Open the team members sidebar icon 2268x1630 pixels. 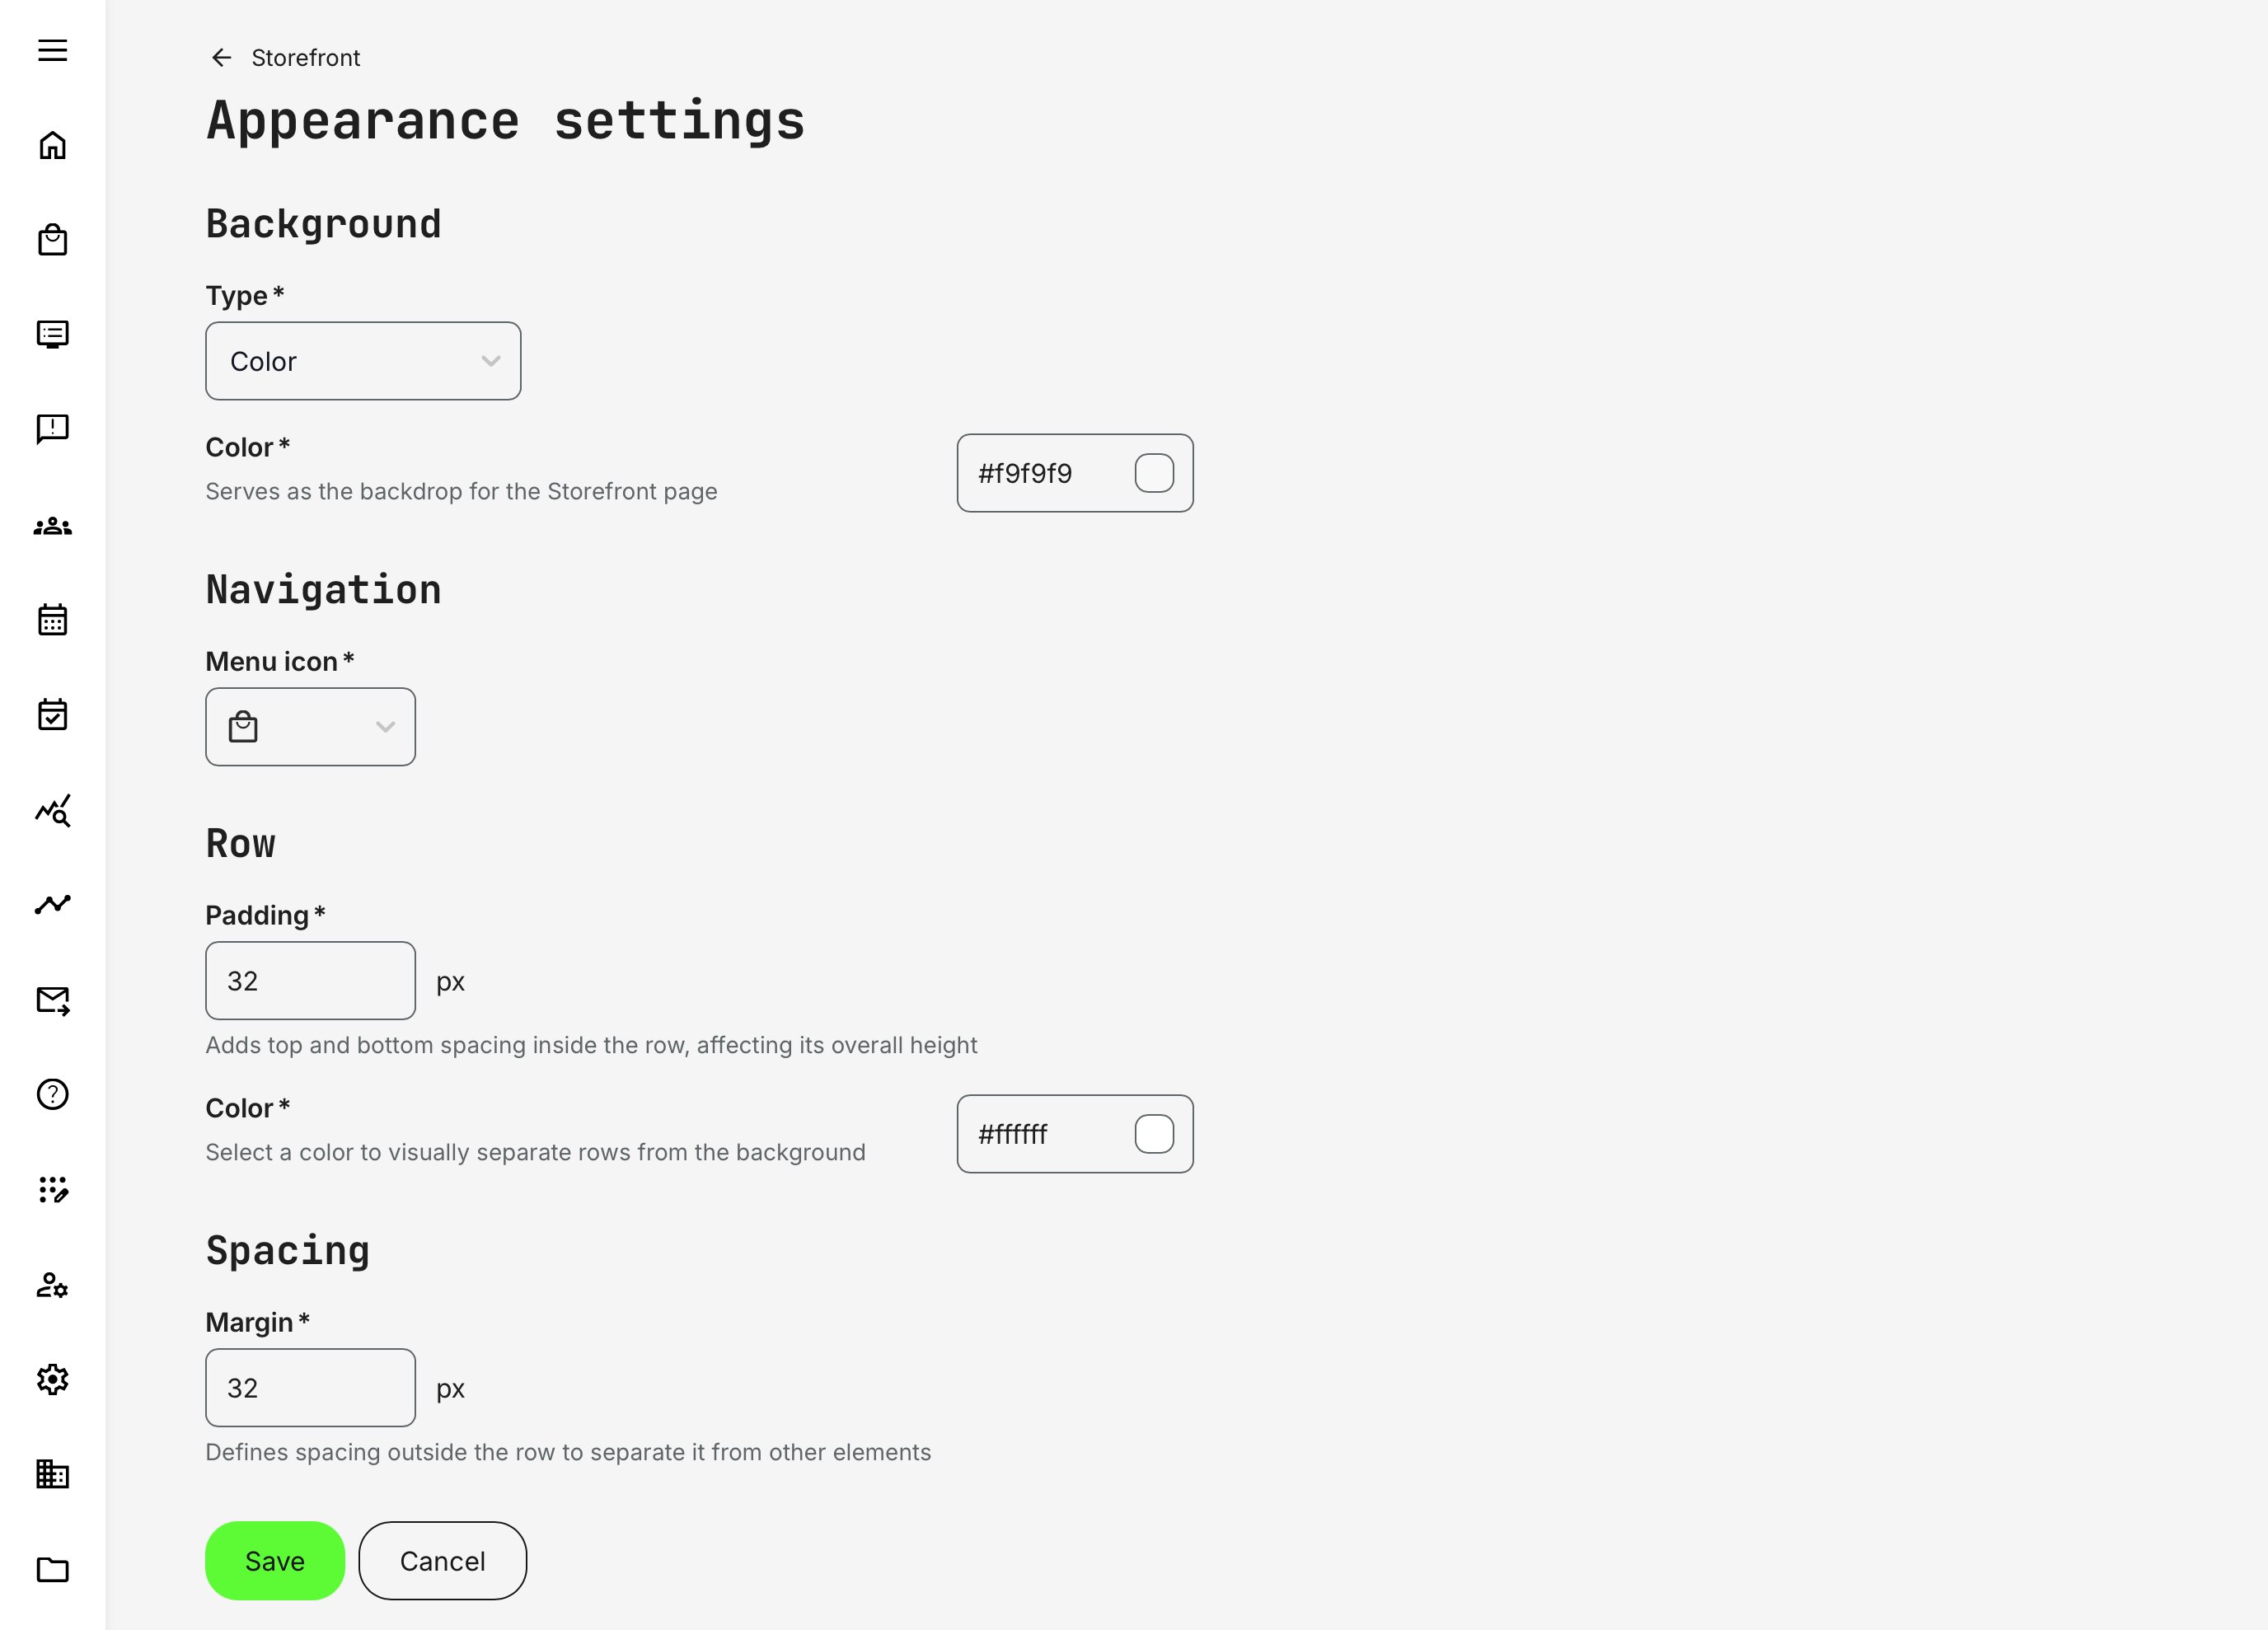pos(53,526)
